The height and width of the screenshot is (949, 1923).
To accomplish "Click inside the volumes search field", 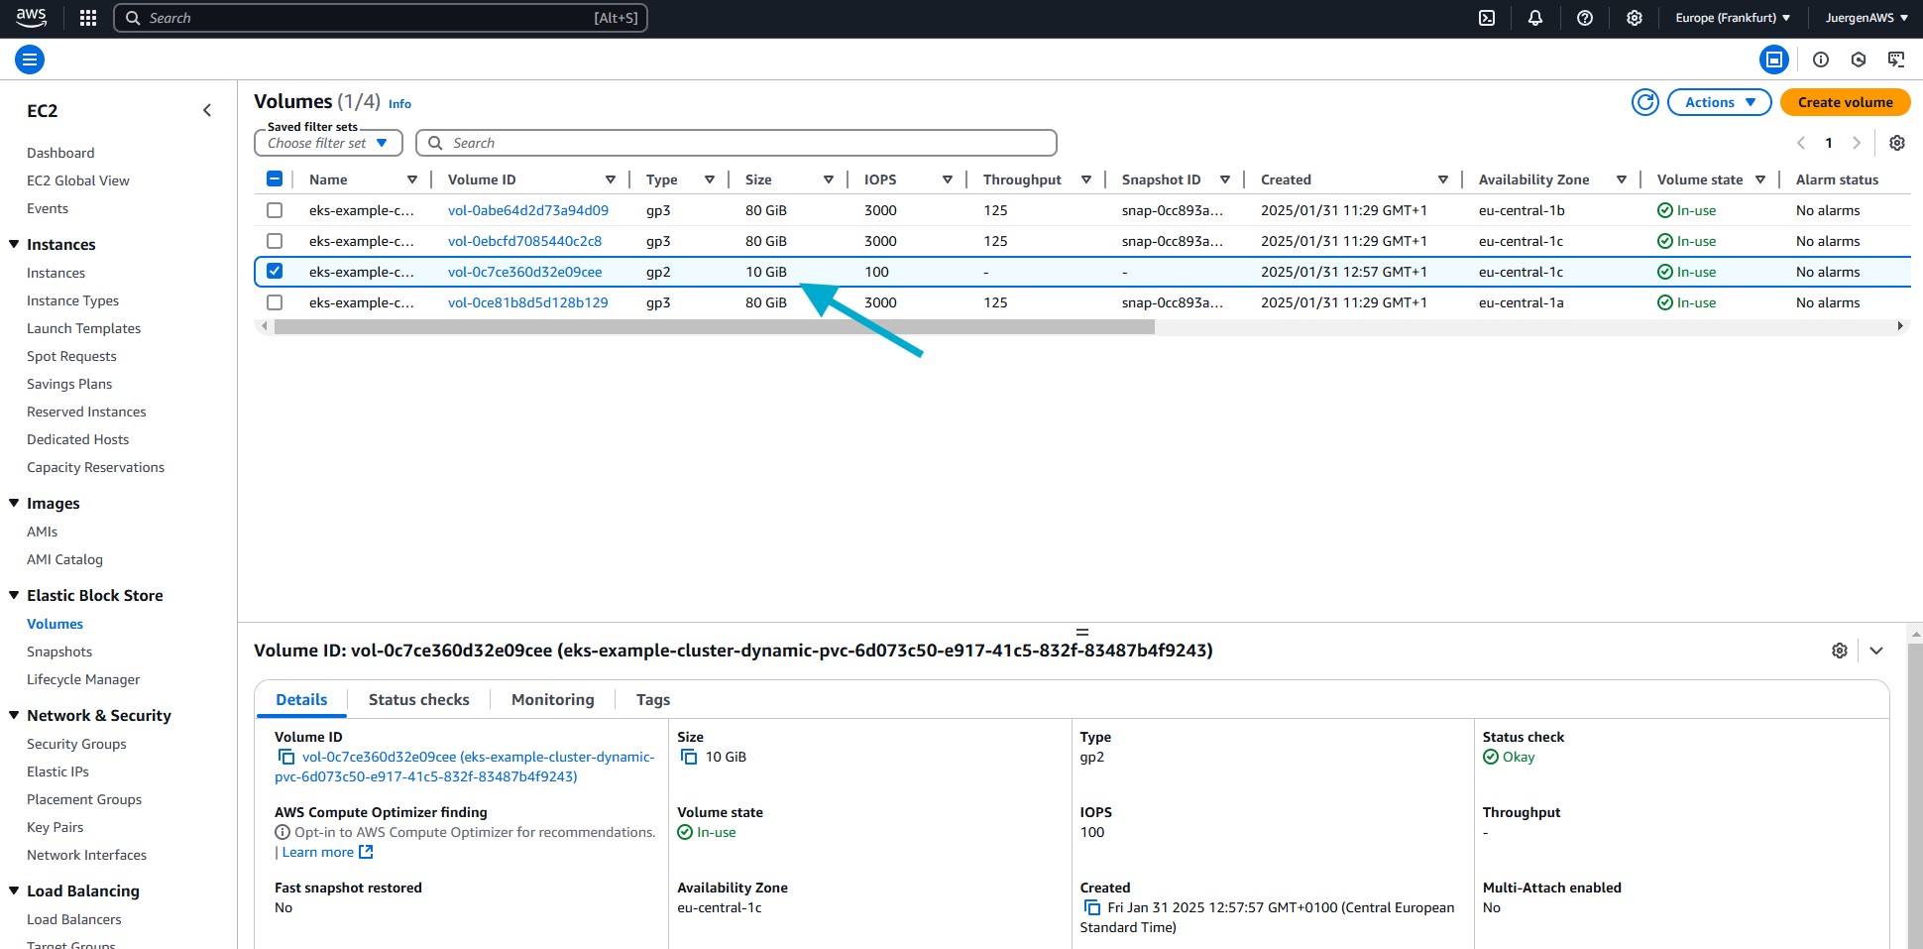I will point(734,142).
